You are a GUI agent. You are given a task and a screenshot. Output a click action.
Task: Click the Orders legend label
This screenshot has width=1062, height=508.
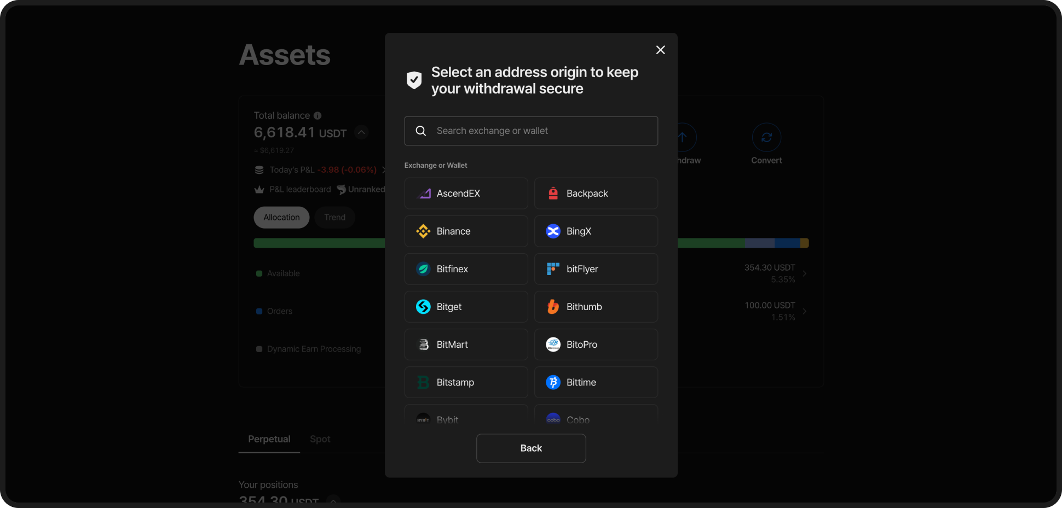[280, 311]
